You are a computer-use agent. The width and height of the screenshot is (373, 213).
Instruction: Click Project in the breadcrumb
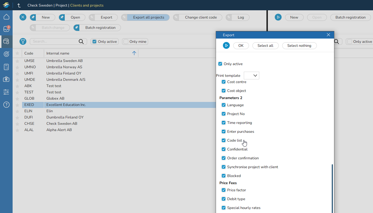(61, 5)
